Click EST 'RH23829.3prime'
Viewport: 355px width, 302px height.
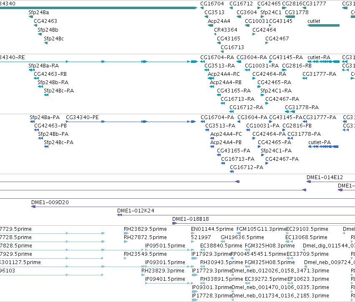(x=163, y=271)
